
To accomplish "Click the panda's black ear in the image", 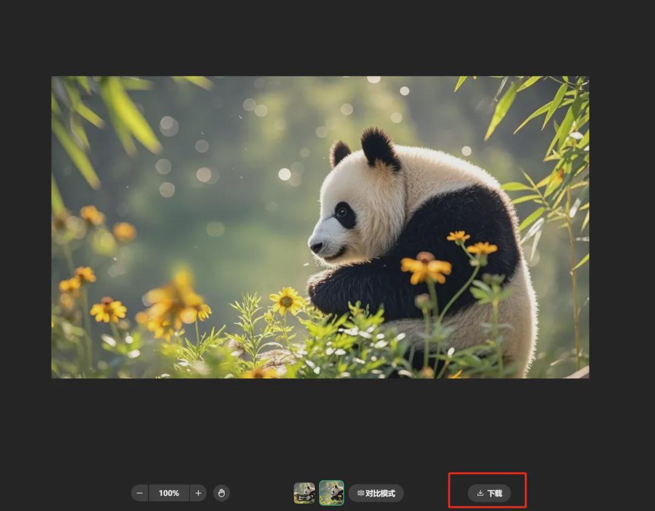I will (379, 147).
